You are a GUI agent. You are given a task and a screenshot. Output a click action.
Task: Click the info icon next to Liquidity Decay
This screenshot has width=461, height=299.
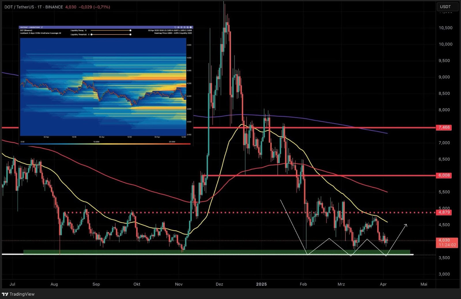point(86,31)
